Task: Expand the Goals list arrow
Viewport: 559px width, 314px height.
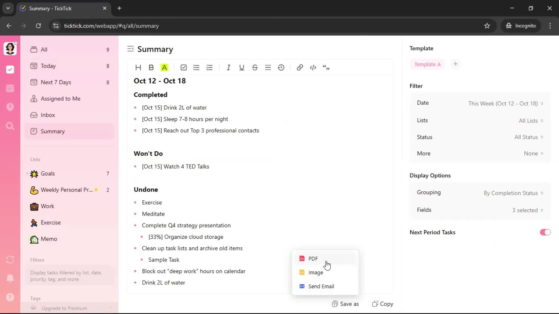Action: [x=27, y=174]
